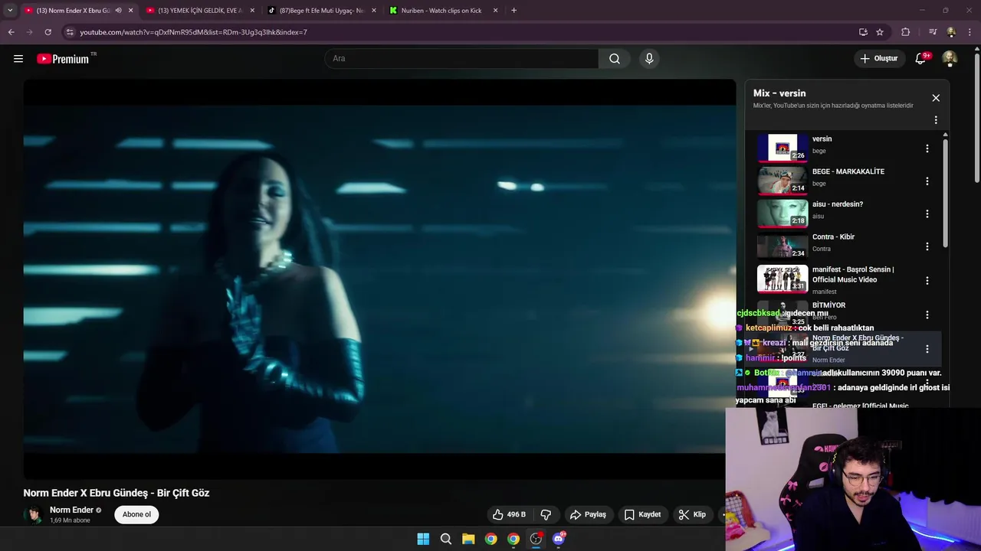The height and width of the screenshot is (551, 981).
Task: Open Chrome tab search dropdown
Action: (x=10, y=11)
